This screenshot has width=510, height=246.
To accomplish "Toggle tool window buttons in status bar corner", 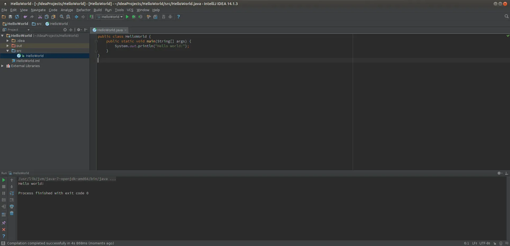I will pos(3,243).
